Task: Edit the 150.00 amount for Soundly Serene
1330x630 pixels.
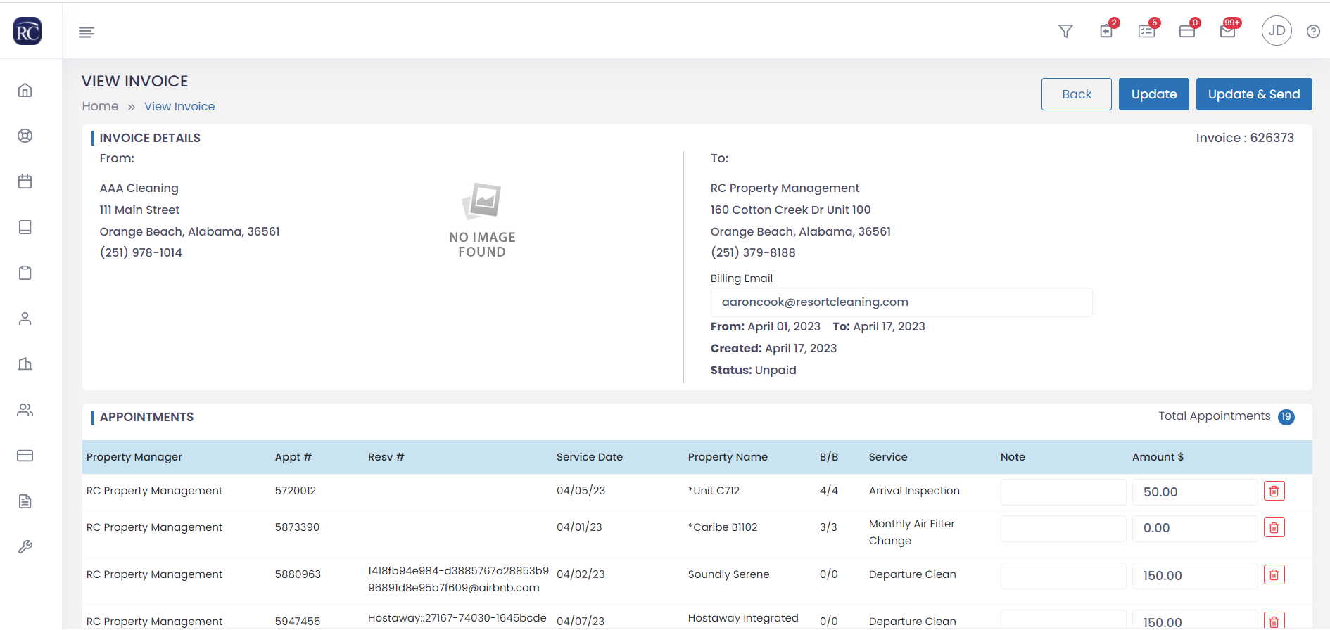Action: point(1194,576)
